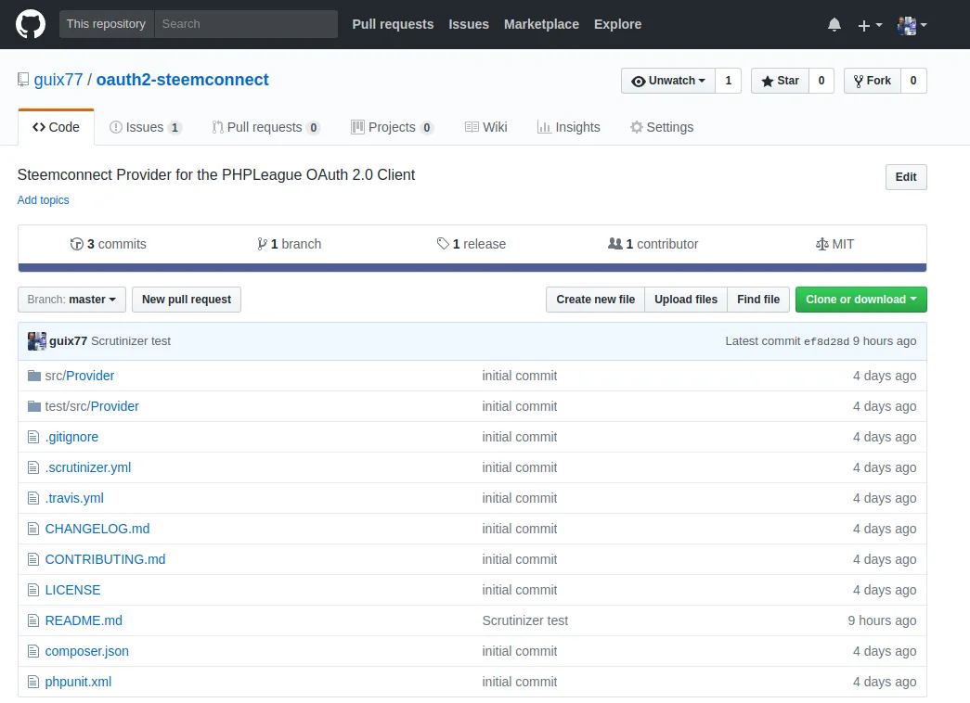Screen dimensions: 970x703
Task: View the 3 commits history
Action: (109, 244)
